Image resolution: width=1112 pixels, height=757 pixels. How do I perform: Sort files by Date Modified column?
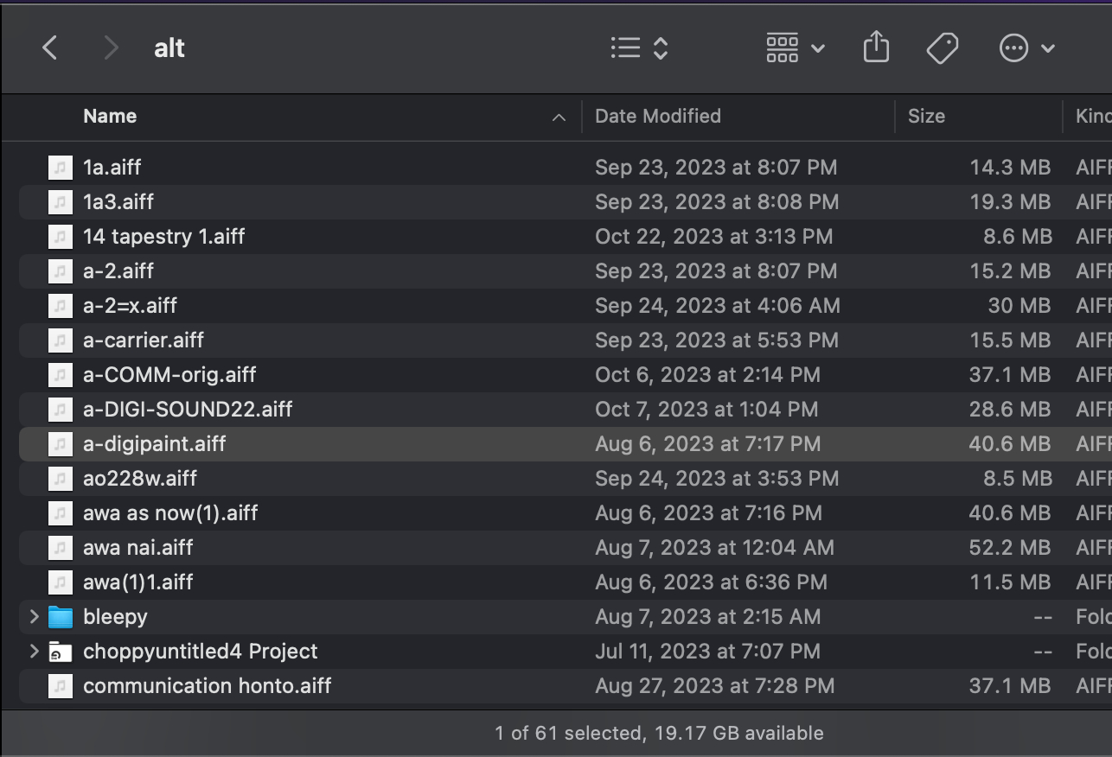click(657, 117)
